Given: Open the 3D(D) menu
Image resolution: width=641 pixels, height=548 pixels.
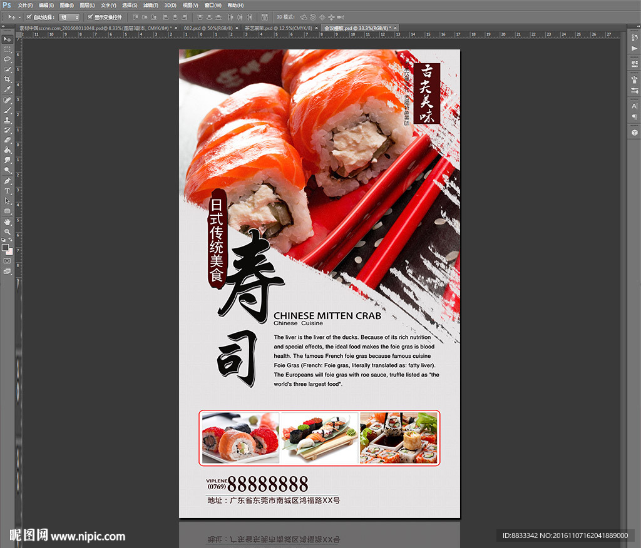Looking at the screenshot, I should pyautogui.click(x=170, y=5).
